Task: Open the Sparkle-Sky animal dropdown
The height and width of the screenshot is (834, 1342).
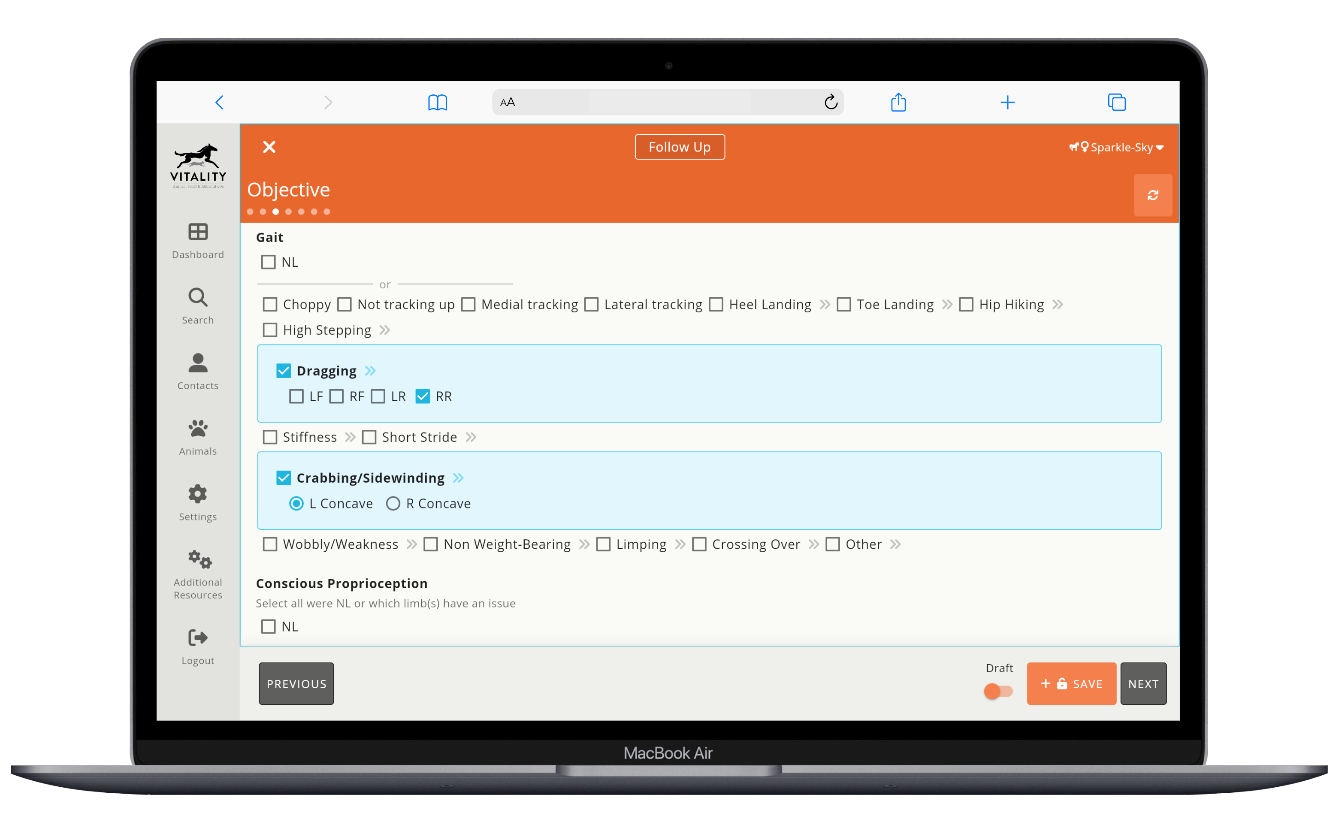Action: (1117, 147)
